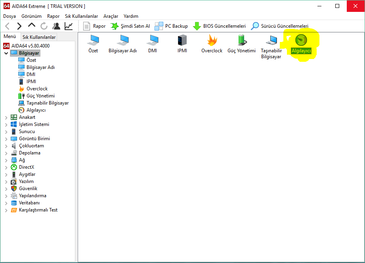Select Depolama in the tree

pos(26,153)
